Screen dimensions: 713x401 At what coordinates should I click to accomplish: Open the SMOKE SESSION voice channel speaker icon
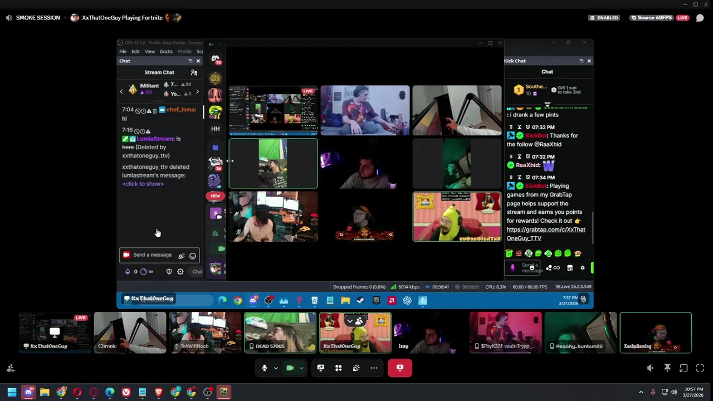coord(9,18)
